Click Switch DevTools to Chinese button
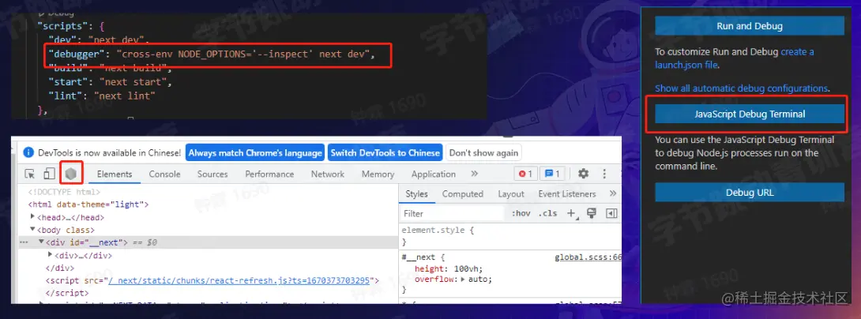 pyautogui.click(x=385, y=152)
